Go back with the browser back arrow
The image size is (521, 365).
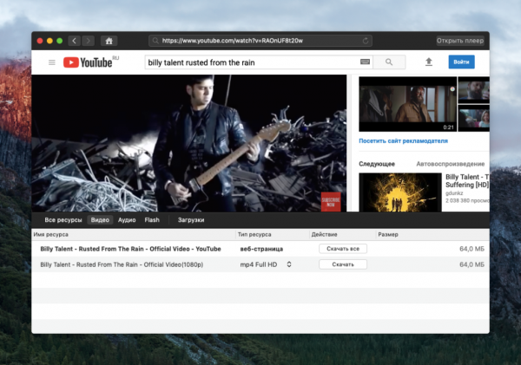[x=75, y=41]
